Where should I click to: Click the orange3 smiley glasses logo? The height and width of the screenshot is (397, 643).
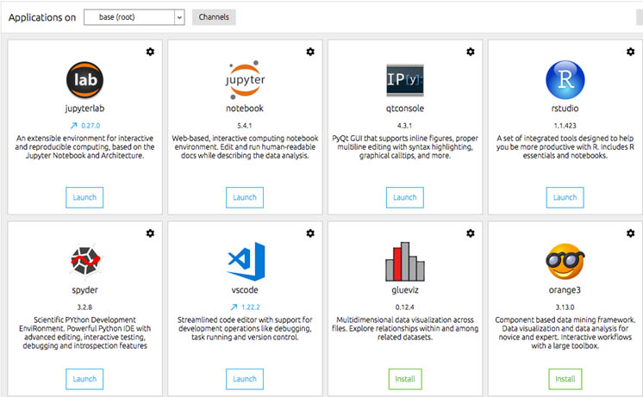(x=565, y=262)
